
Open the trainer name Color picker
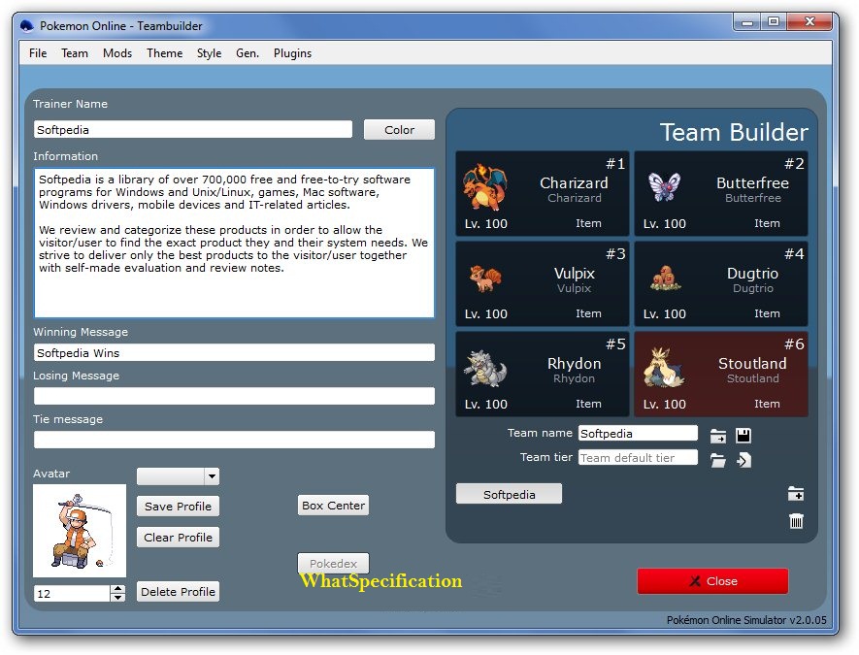point(398,129)
